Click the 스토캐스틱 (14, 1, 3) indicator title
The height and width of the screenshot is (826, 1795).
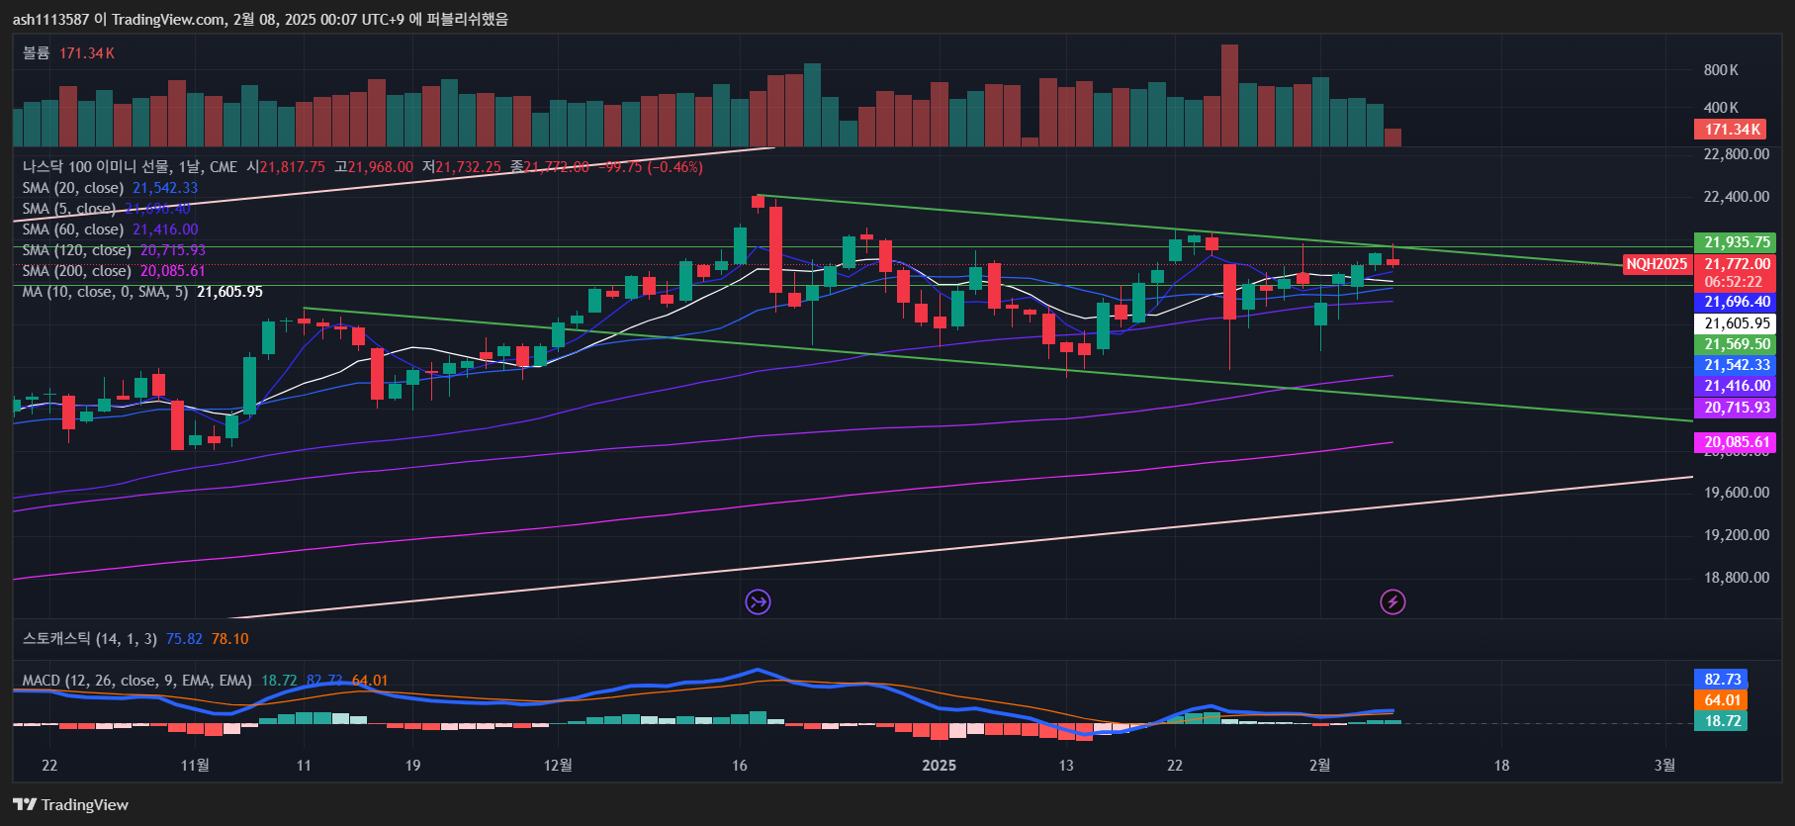[89, 639]
